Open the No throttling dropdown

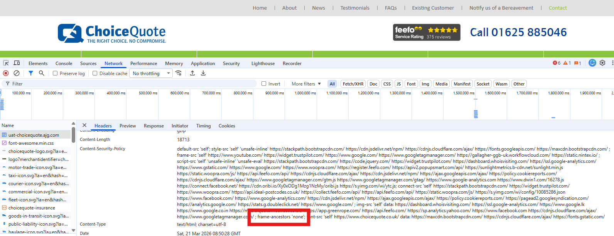[x=151, y=73]
